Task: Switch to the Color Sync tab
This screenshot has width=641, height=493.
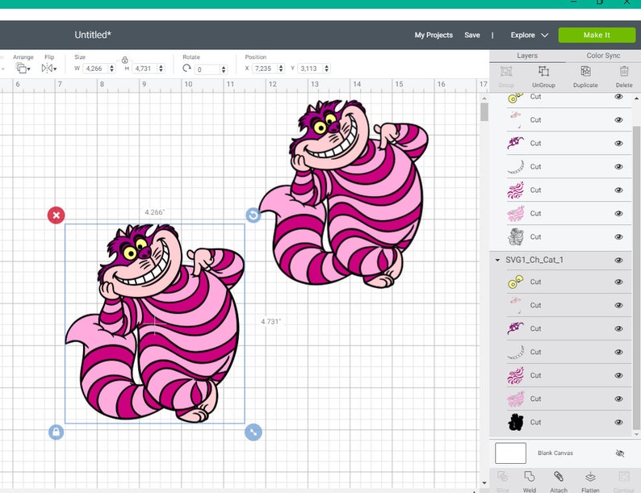Action: point(603,56)
